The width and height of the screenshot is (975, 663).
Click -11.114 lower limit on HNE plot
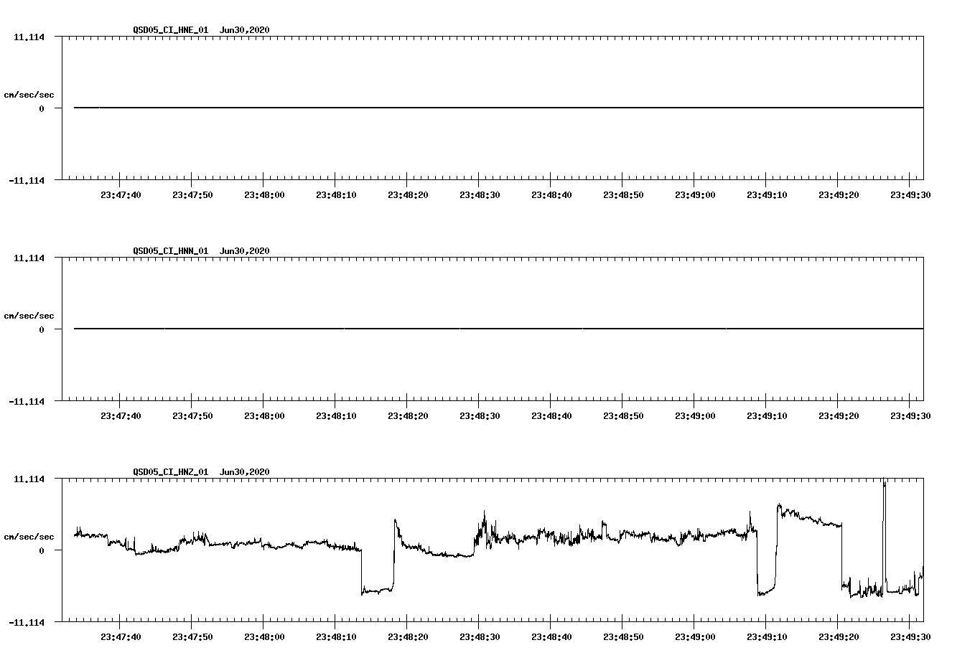point(27,180)
